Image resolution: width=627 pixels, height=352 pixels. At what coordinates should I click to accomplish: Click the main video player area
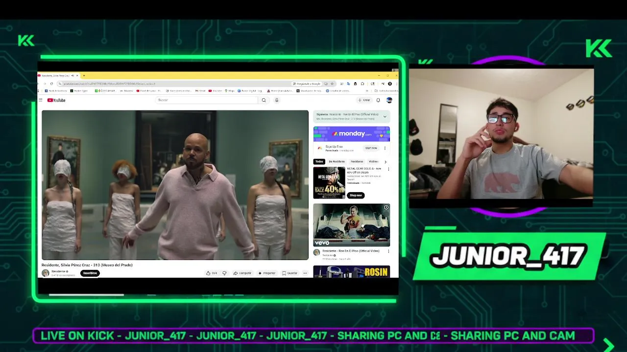tap(175, 185)
